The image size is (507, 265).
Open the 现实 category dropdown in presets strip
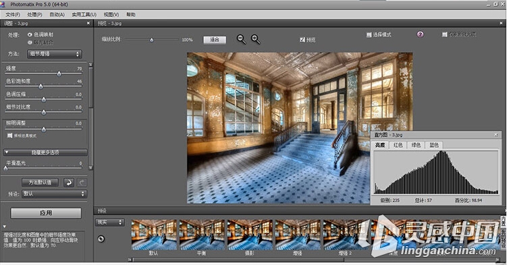110,222
